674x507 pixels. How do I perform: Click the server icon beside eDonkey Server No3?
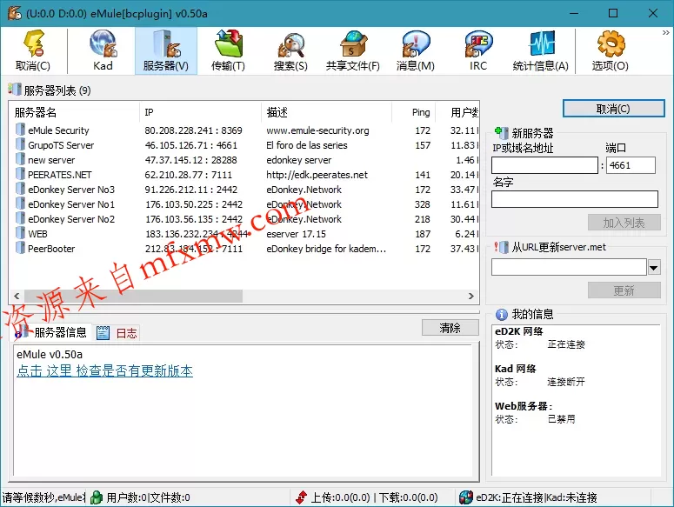pos(20,189)
